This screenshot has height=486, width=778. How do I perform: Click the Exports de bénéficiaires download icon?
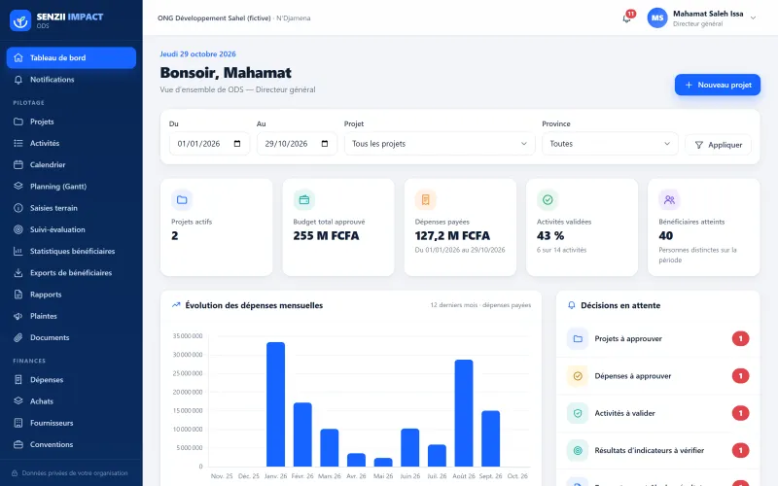coord(18,273)
